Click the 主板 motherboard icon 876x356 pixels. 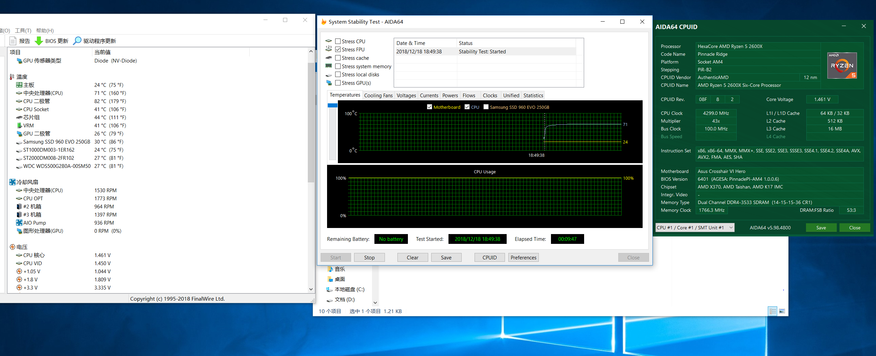[19, 85]
